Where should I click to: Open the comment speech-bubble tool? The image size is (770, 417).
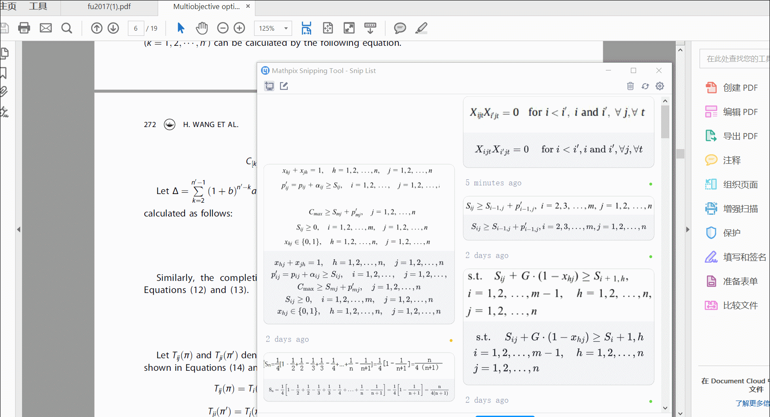[399, 28]
